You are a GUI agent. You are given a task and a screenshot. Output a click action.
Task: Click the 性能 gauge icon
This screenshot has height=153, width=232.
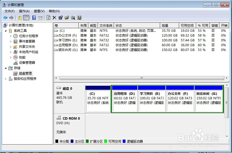(15, 57)
